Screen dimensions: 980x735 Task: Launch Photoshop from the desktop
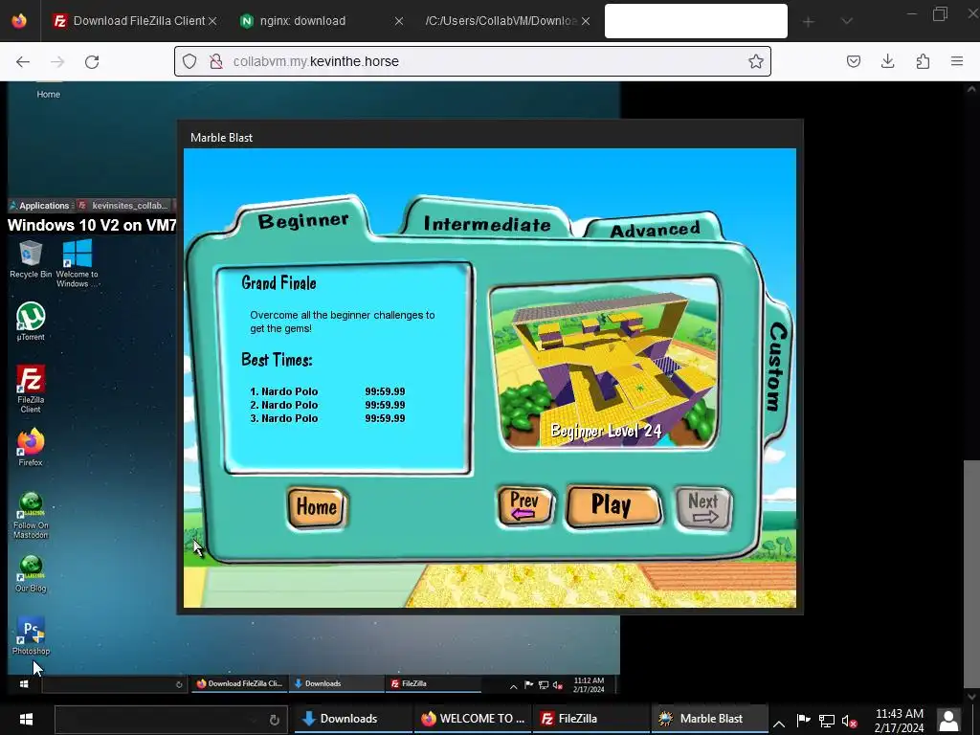point(31,636)
